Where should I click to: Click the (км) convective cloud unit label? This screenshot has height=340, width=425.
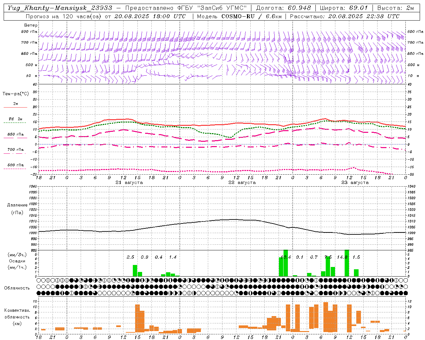click(17, 323)
